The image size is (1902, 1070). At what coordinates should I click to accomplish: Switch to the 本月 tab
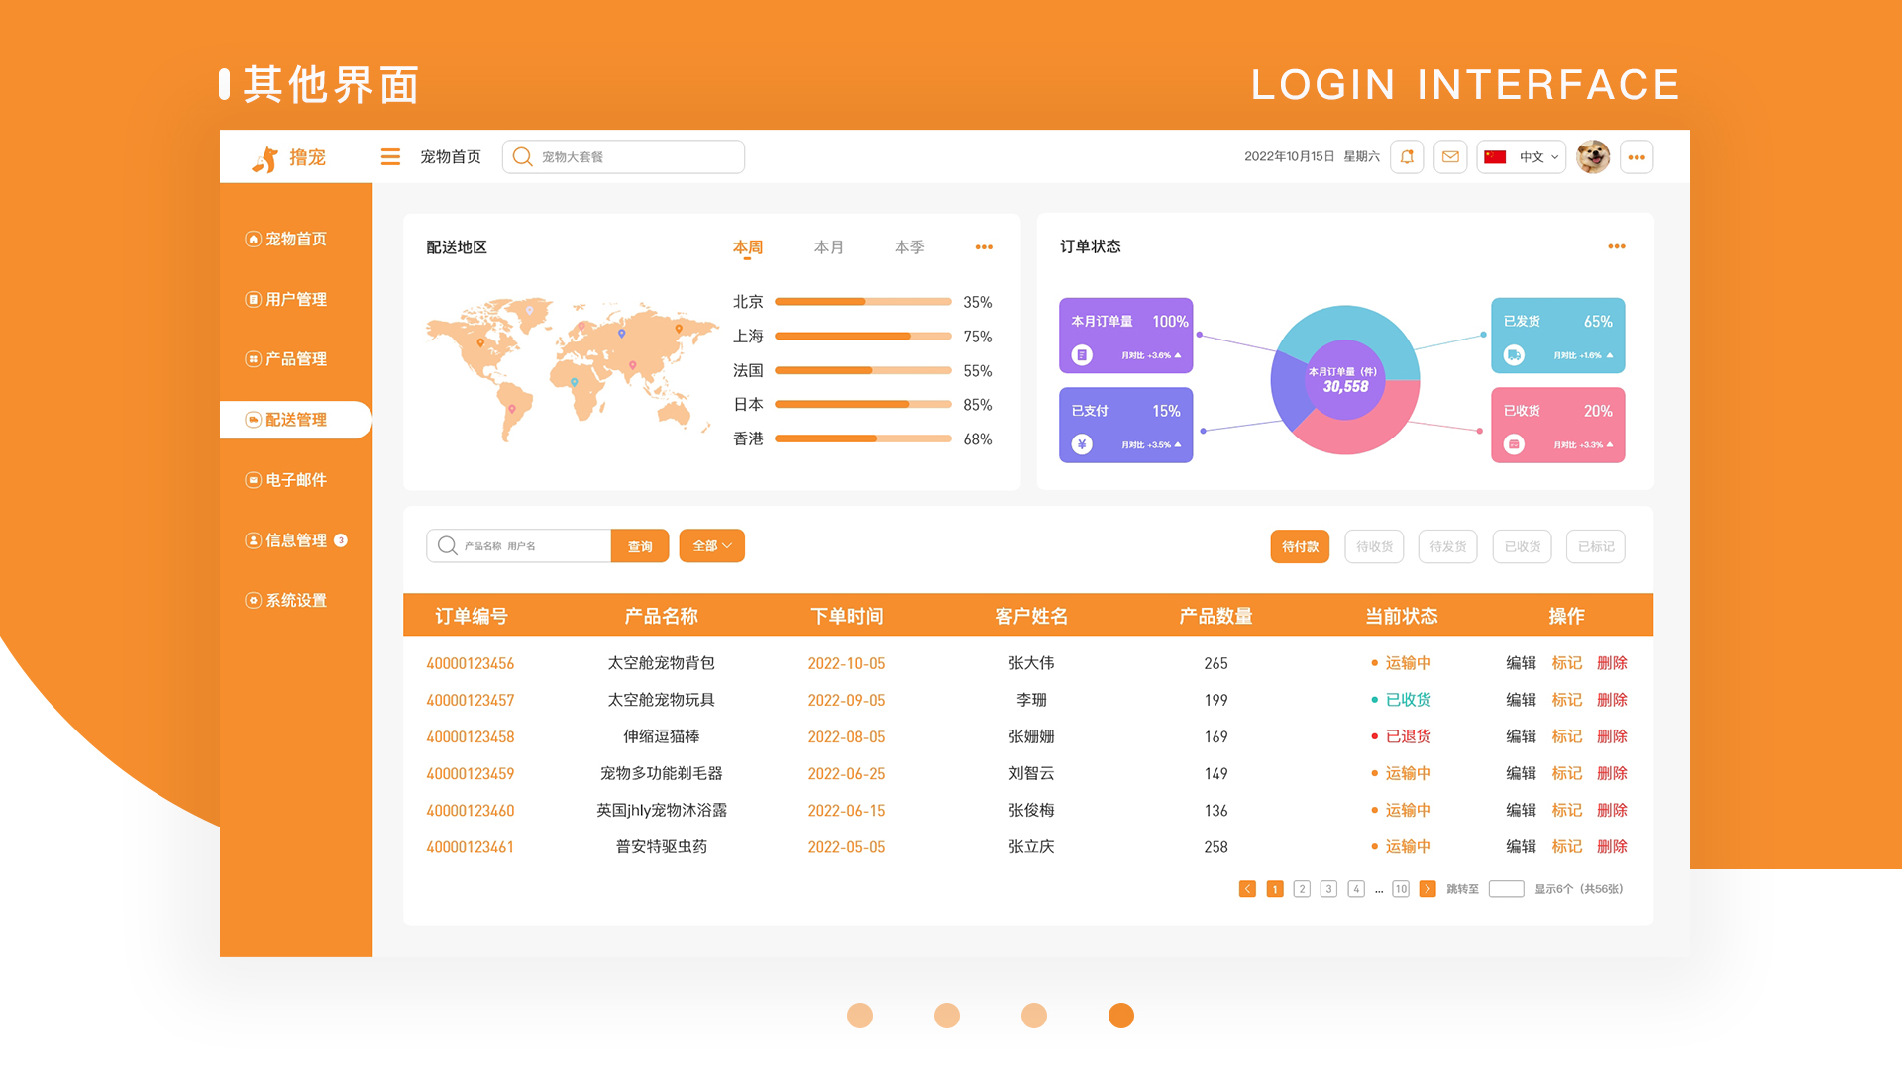coord(828,247)
